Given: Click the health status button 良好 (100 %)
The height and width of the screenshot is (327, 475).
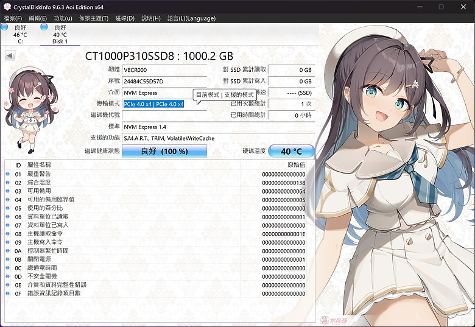Looking at the screenshot, I should pyautogui.click(x=164, y=151).
